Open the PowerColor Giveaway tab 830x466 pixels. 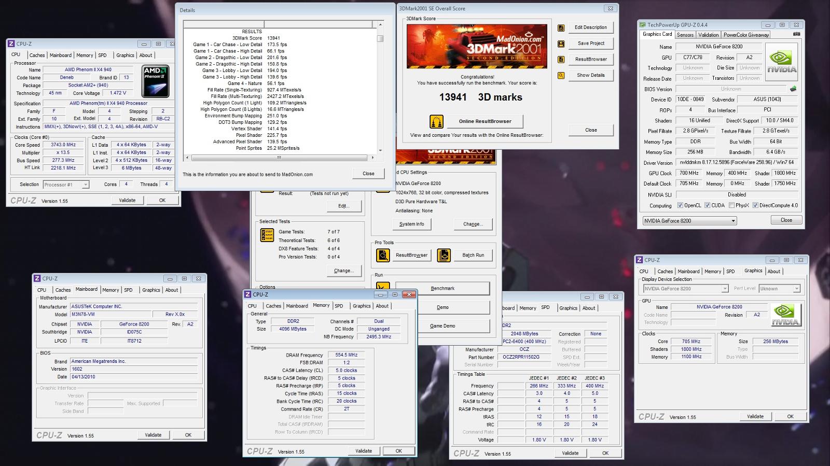[746, 35]
